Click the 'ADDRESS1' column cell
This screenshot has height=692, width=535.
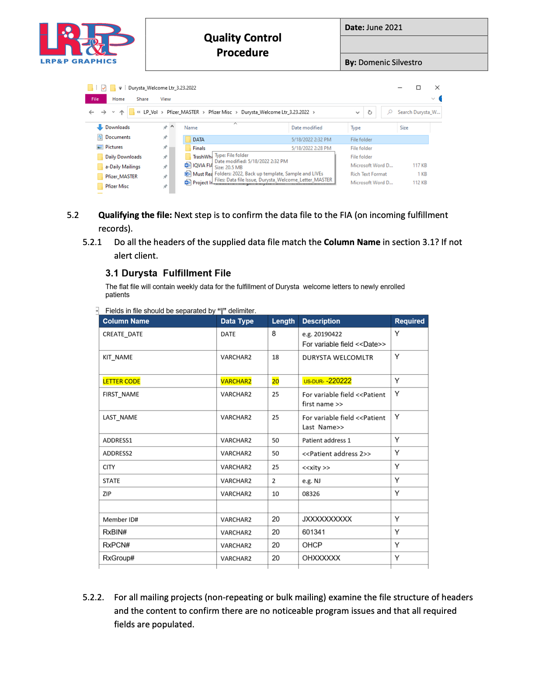click(158, 440)
